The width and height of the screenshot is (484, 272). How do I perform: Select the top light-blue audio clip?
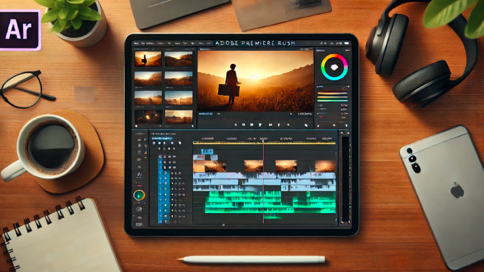pos(264,176)
